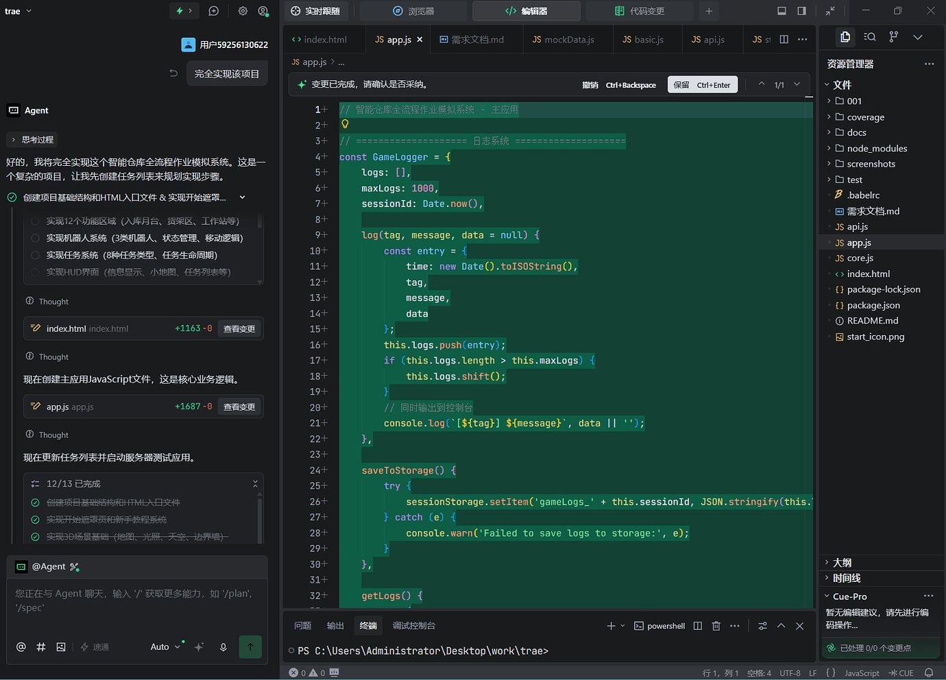Open the trae workspace dropdown
The image size is (946, 680).
(x=19, y=11)
